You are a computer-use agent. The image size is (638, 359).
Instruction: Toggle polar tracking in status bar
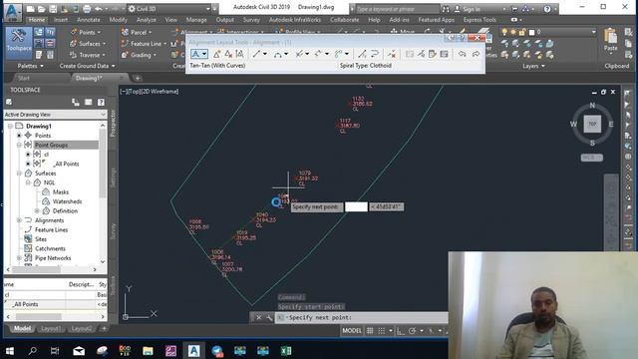pyautogui.click(x=412, y=330)
